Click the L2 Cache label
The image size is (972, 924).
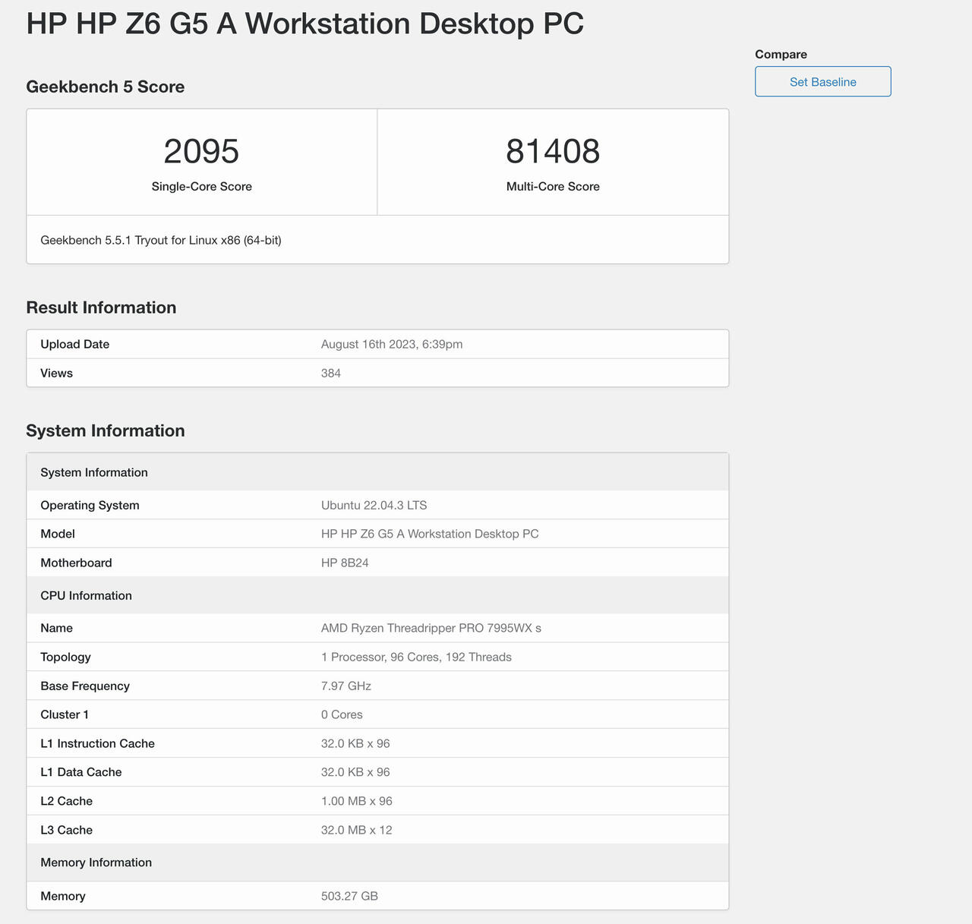click(67, 801)
